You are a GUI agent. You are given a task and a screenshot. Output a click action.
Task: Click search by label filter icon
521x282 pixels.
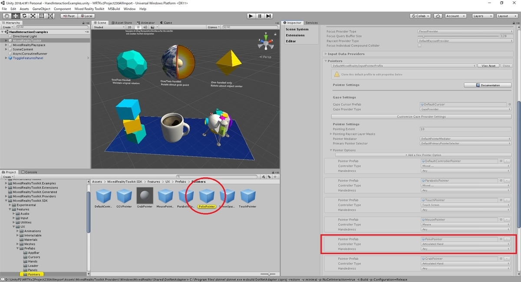(270, 177)
